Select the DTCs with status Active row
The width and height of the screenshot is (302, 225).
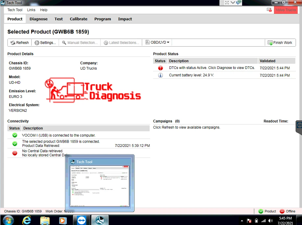click(224, 68)
